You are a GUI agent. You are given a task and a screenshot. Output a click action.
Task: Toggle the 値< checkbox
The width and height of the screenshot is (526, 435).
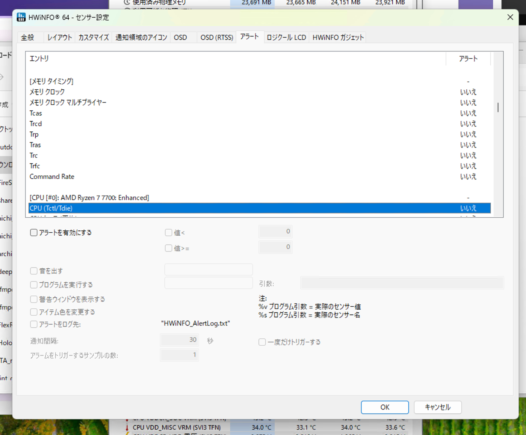point(169,233)
